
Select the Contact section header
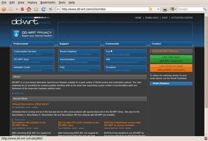coord(171,44)
